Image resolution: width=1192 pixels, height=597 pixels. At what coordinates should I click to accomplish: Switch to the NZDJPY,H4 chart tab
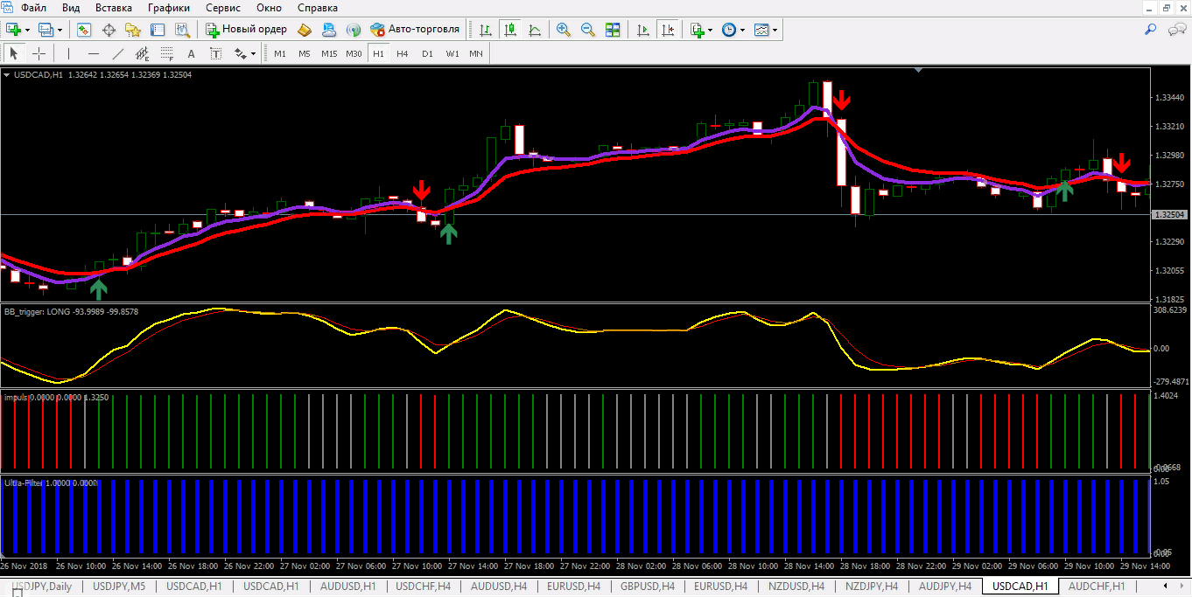[872, 586]
